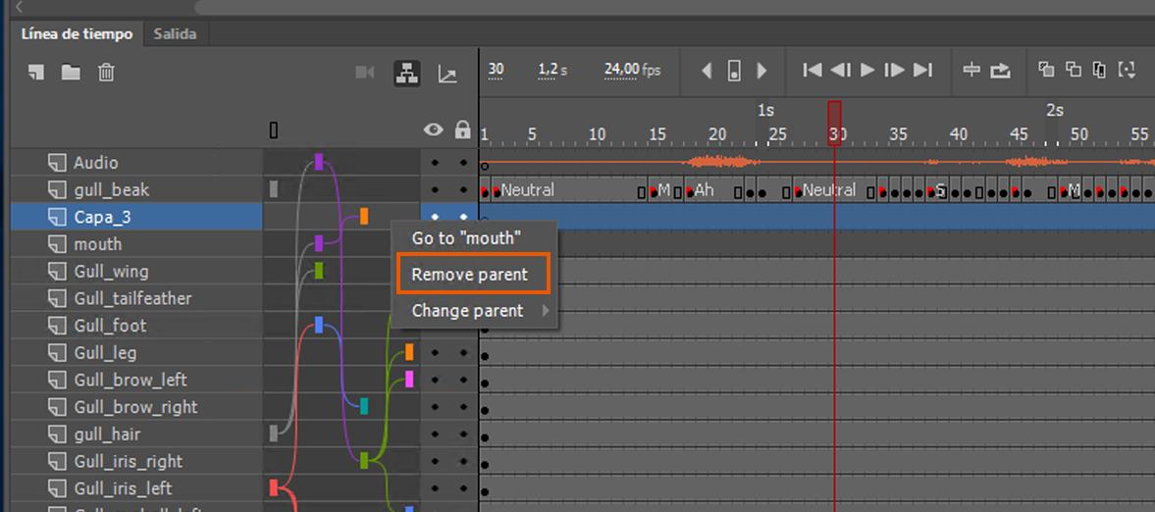Click the red playhead at frame 30
The height and width of the screenshot is (512, 1155).
pyautogui.click(x=834, y=123)
